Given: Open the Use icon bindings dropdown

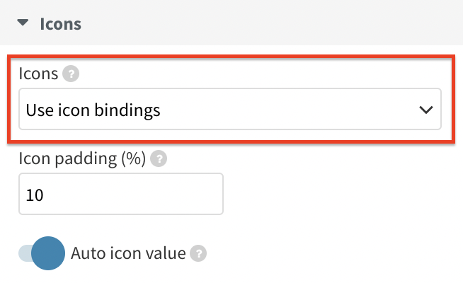Looking at the screenshot, I should pos(230,109).
